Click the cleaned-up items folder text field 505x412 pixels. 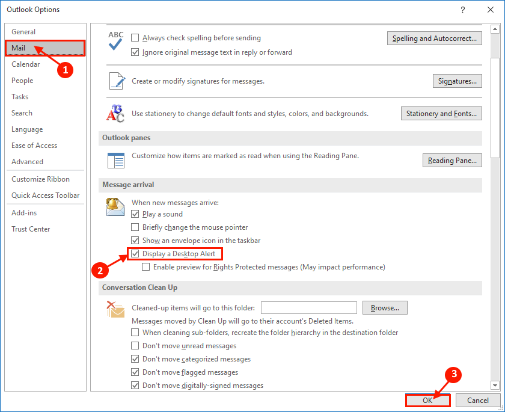pyautogui.click(x=308, y=307)
